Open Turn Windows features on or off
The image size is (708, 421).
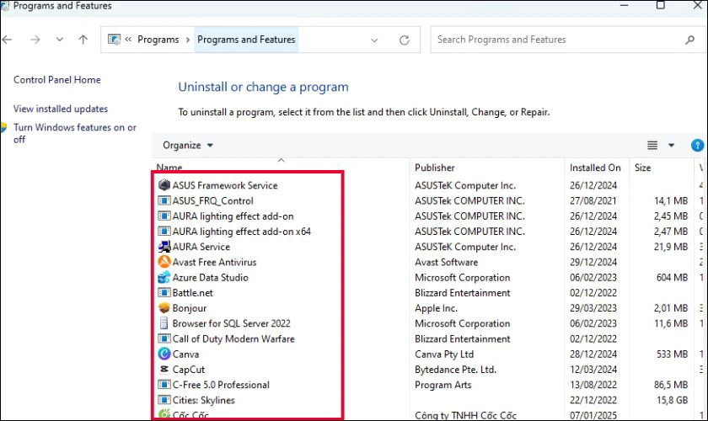(74, 133)
